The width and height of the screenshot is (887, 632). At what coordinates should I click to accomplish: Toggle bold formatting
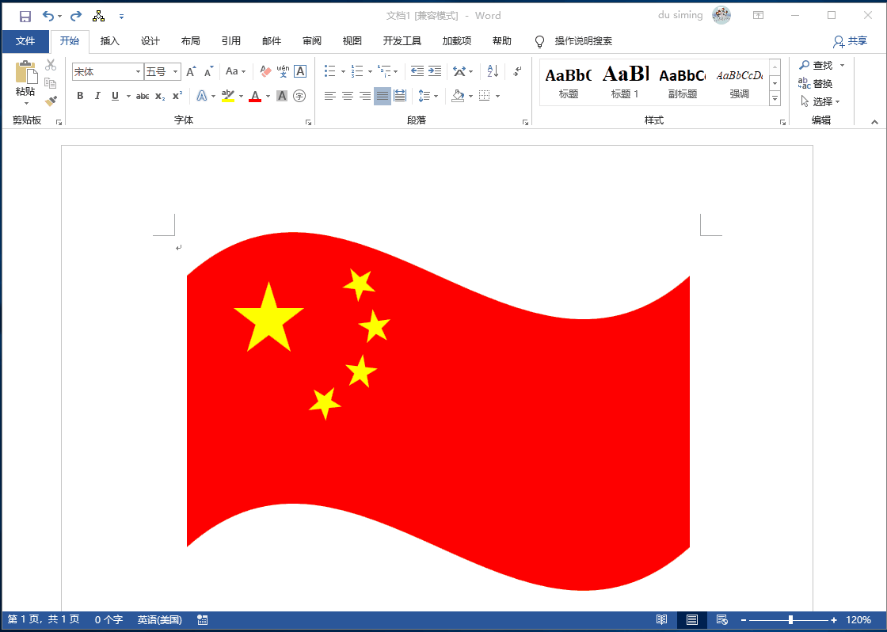pyautogui.click(x=80, y=96)
